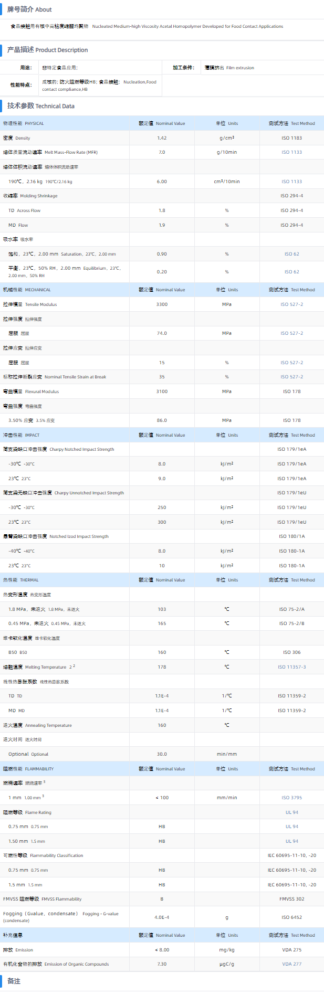The height and width of the screenshot is (995, 324).
Task: Open the ISO 3795 test method link
Action: pos(291,798)
